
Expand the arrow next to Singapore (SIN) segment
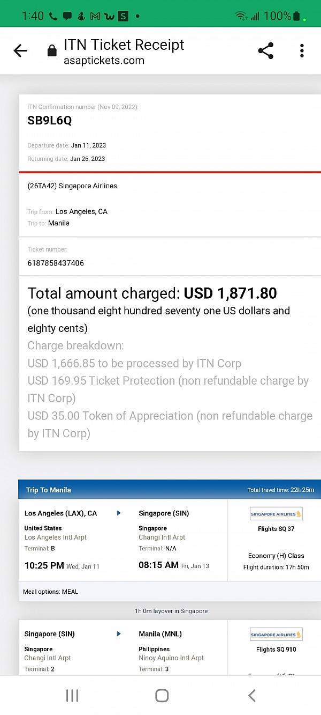pyautogui.click(x=118, y=633)
